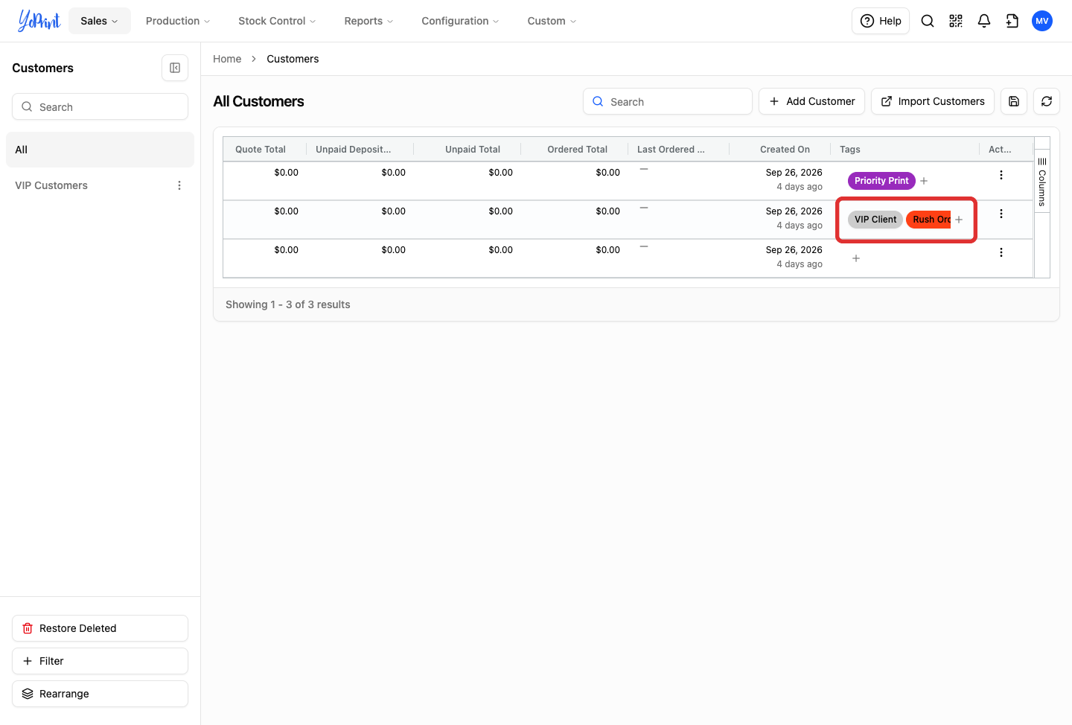Focus the sidebar Search field
This screenshot has width=1072, height=725.
100,106
